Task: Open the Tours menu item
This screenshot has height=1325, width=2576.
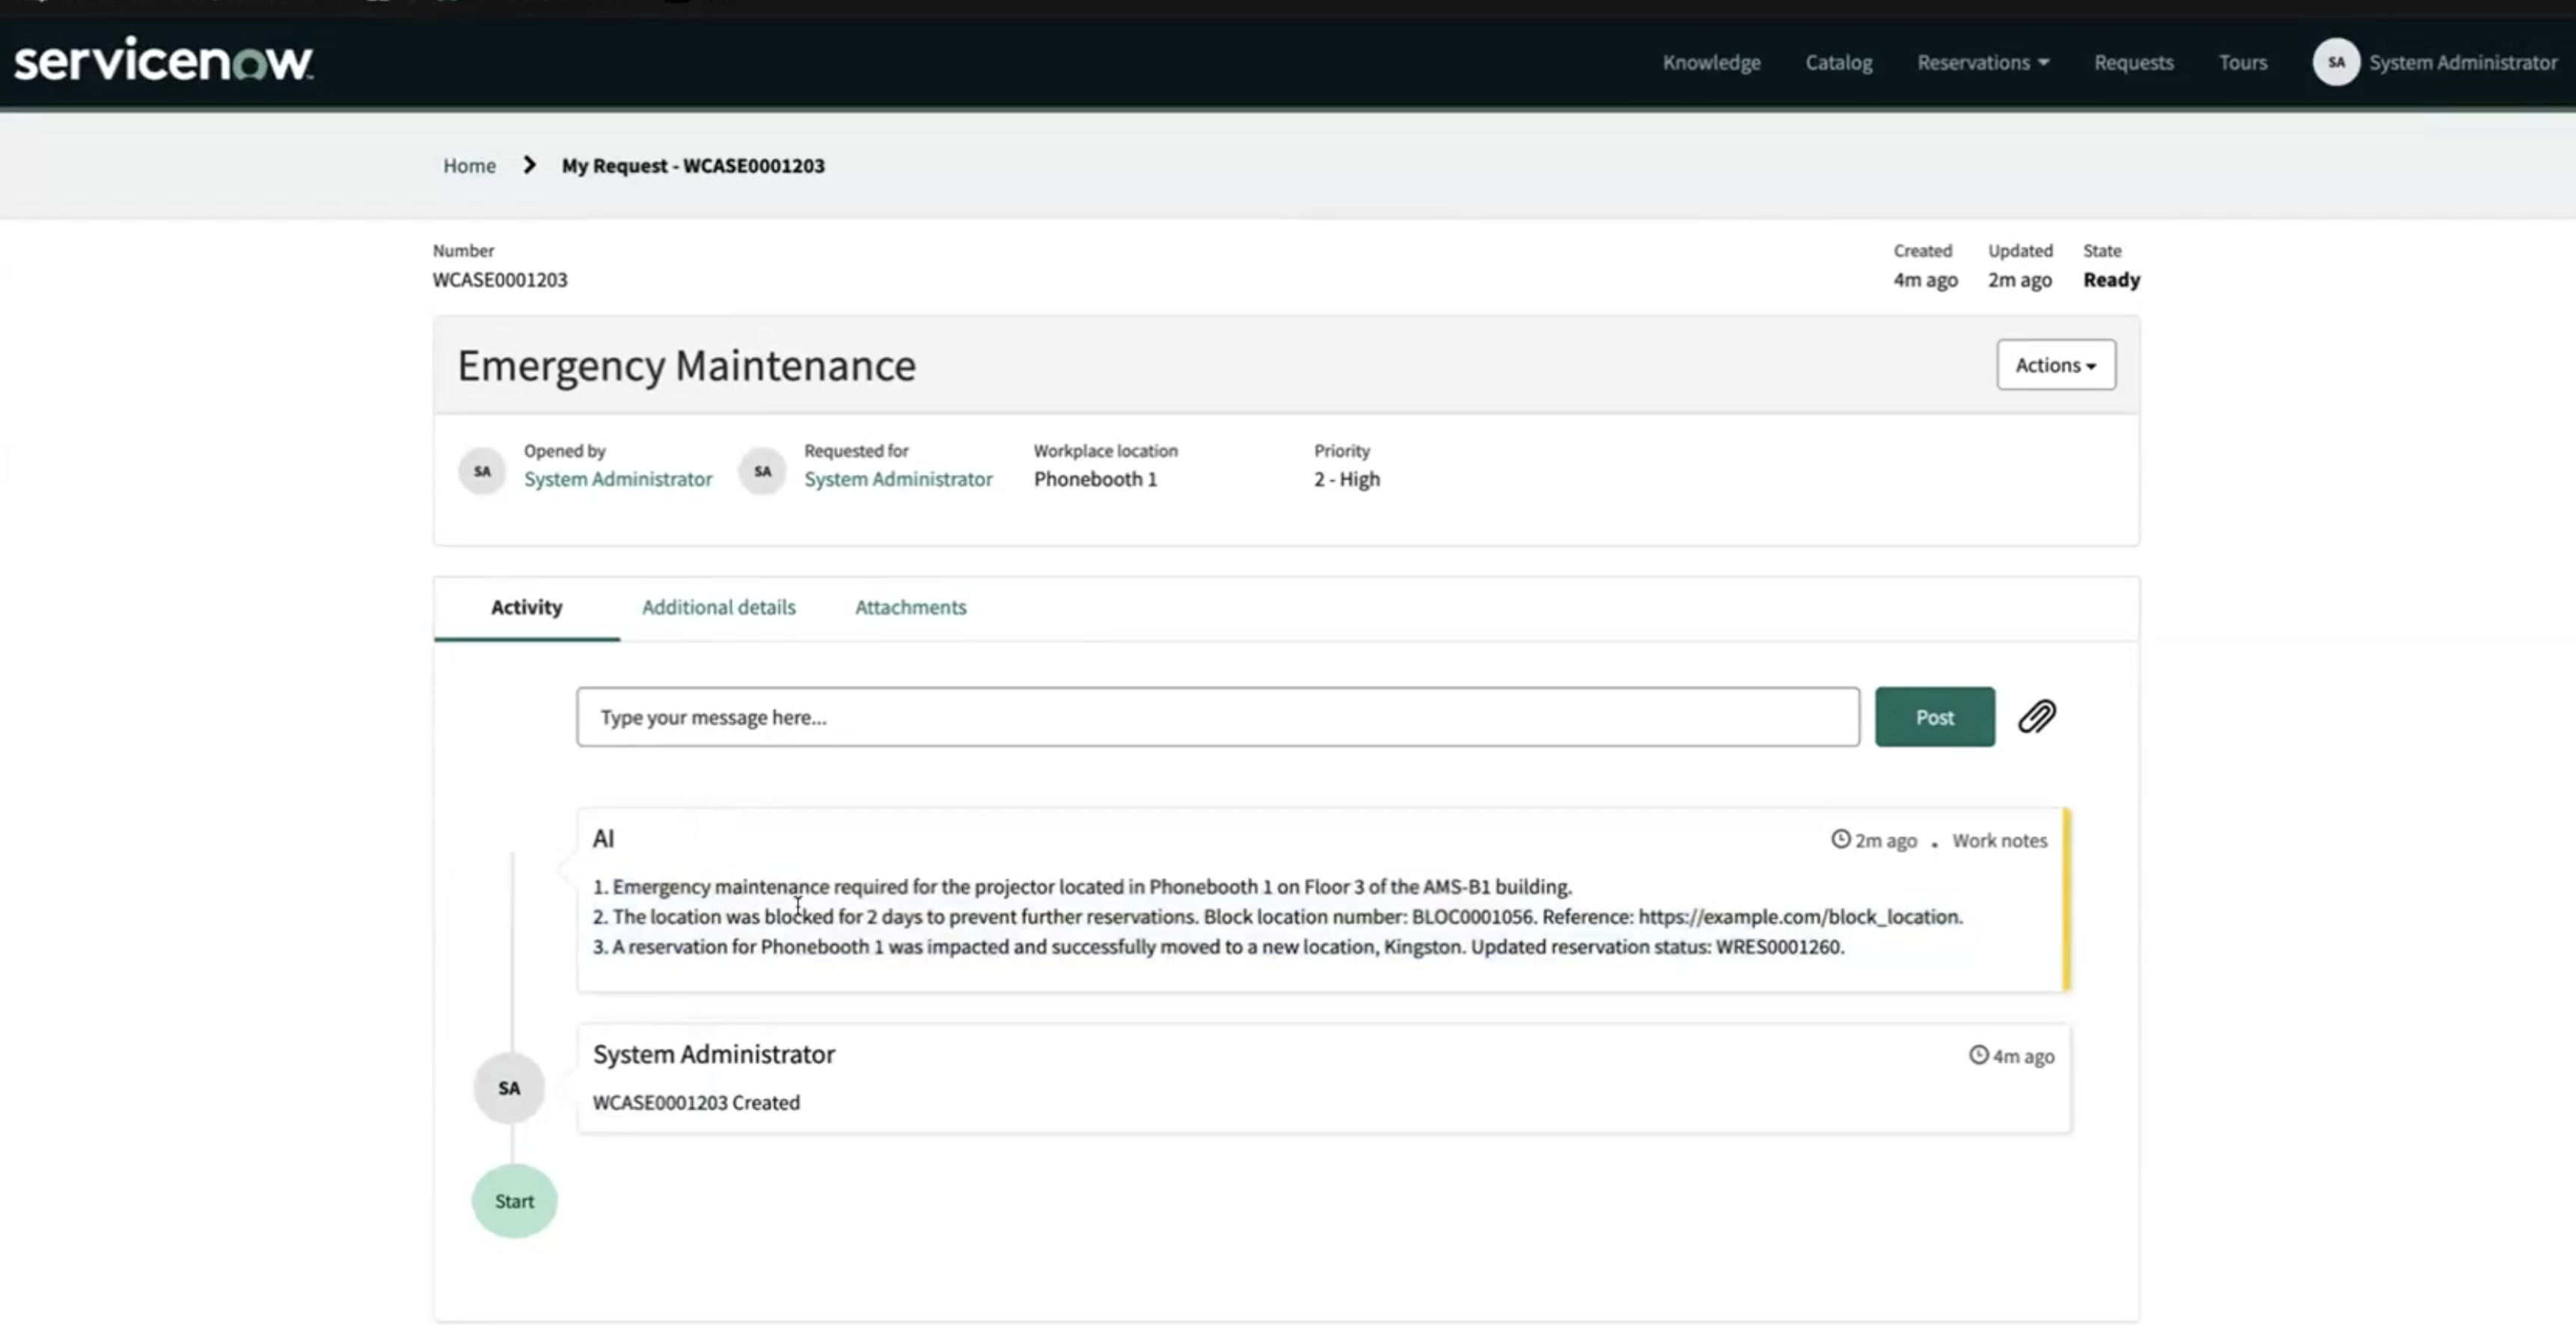Action: [x=2242, y=62]
